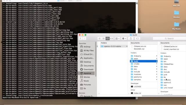Expand the modules folder arrow in middle column
The height and width of the screenshot is (105, 186).
(x=157, y=74)
